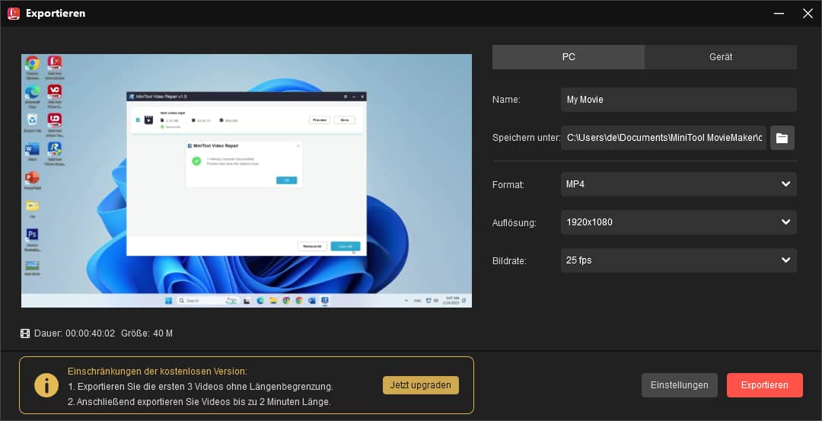The image size is (822, 421).
Task: Click the Exportieren title text
Action: [x=56, y=13]
